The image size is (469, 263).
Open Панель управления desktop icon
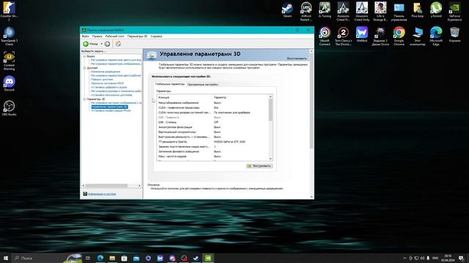tap(399, 12)
